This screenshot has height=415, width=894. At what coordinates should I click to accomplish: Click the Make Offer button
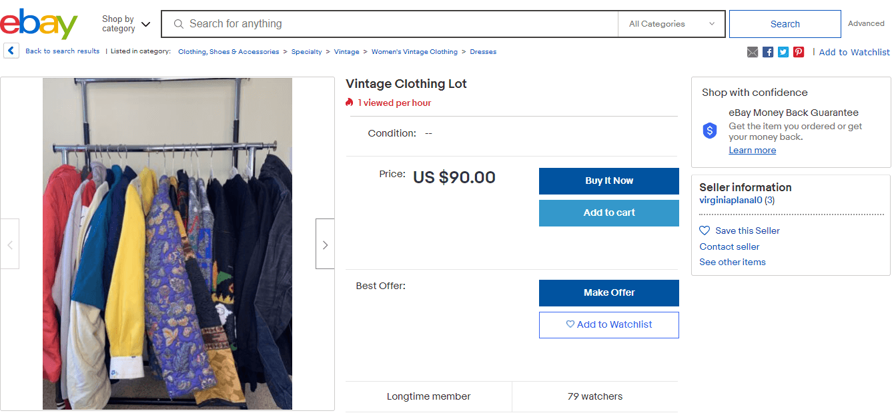coord(608,292)
